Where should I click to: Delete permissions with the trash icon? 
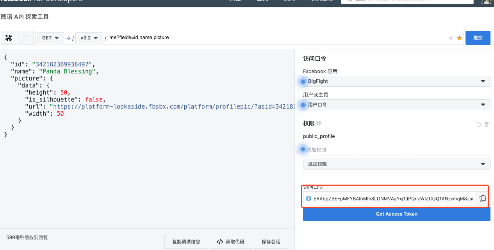click(x=487, y=124)
